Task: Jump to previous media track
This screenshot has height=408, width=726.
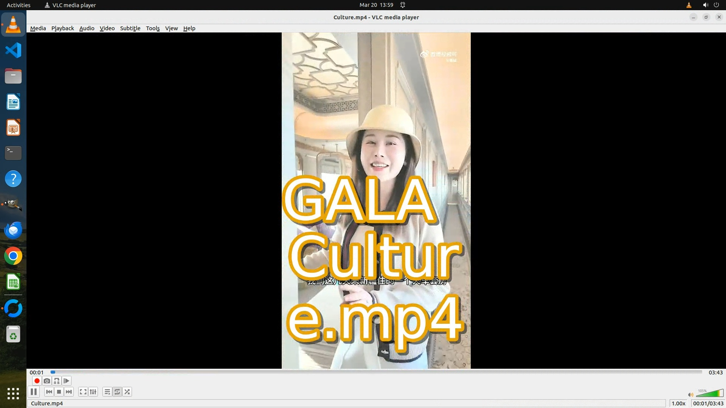Action: [49, 392]
